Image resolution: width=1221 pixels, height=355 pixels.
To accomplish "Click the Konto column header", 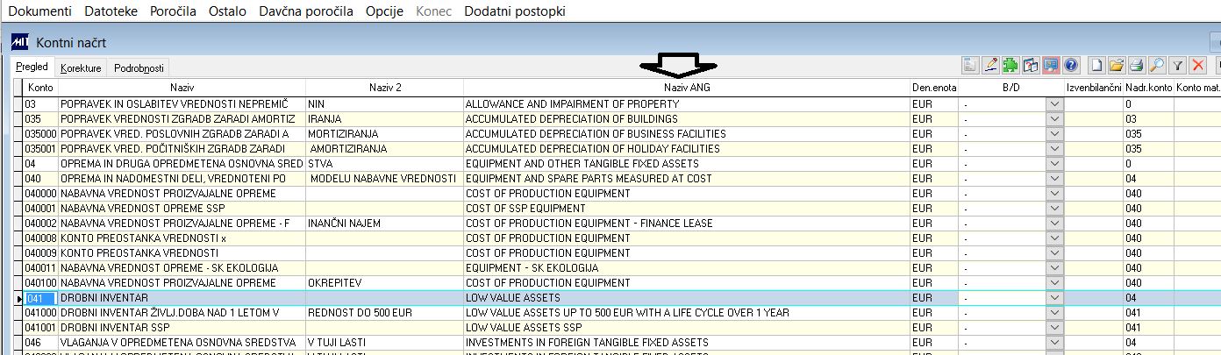I will pos(40,88).
